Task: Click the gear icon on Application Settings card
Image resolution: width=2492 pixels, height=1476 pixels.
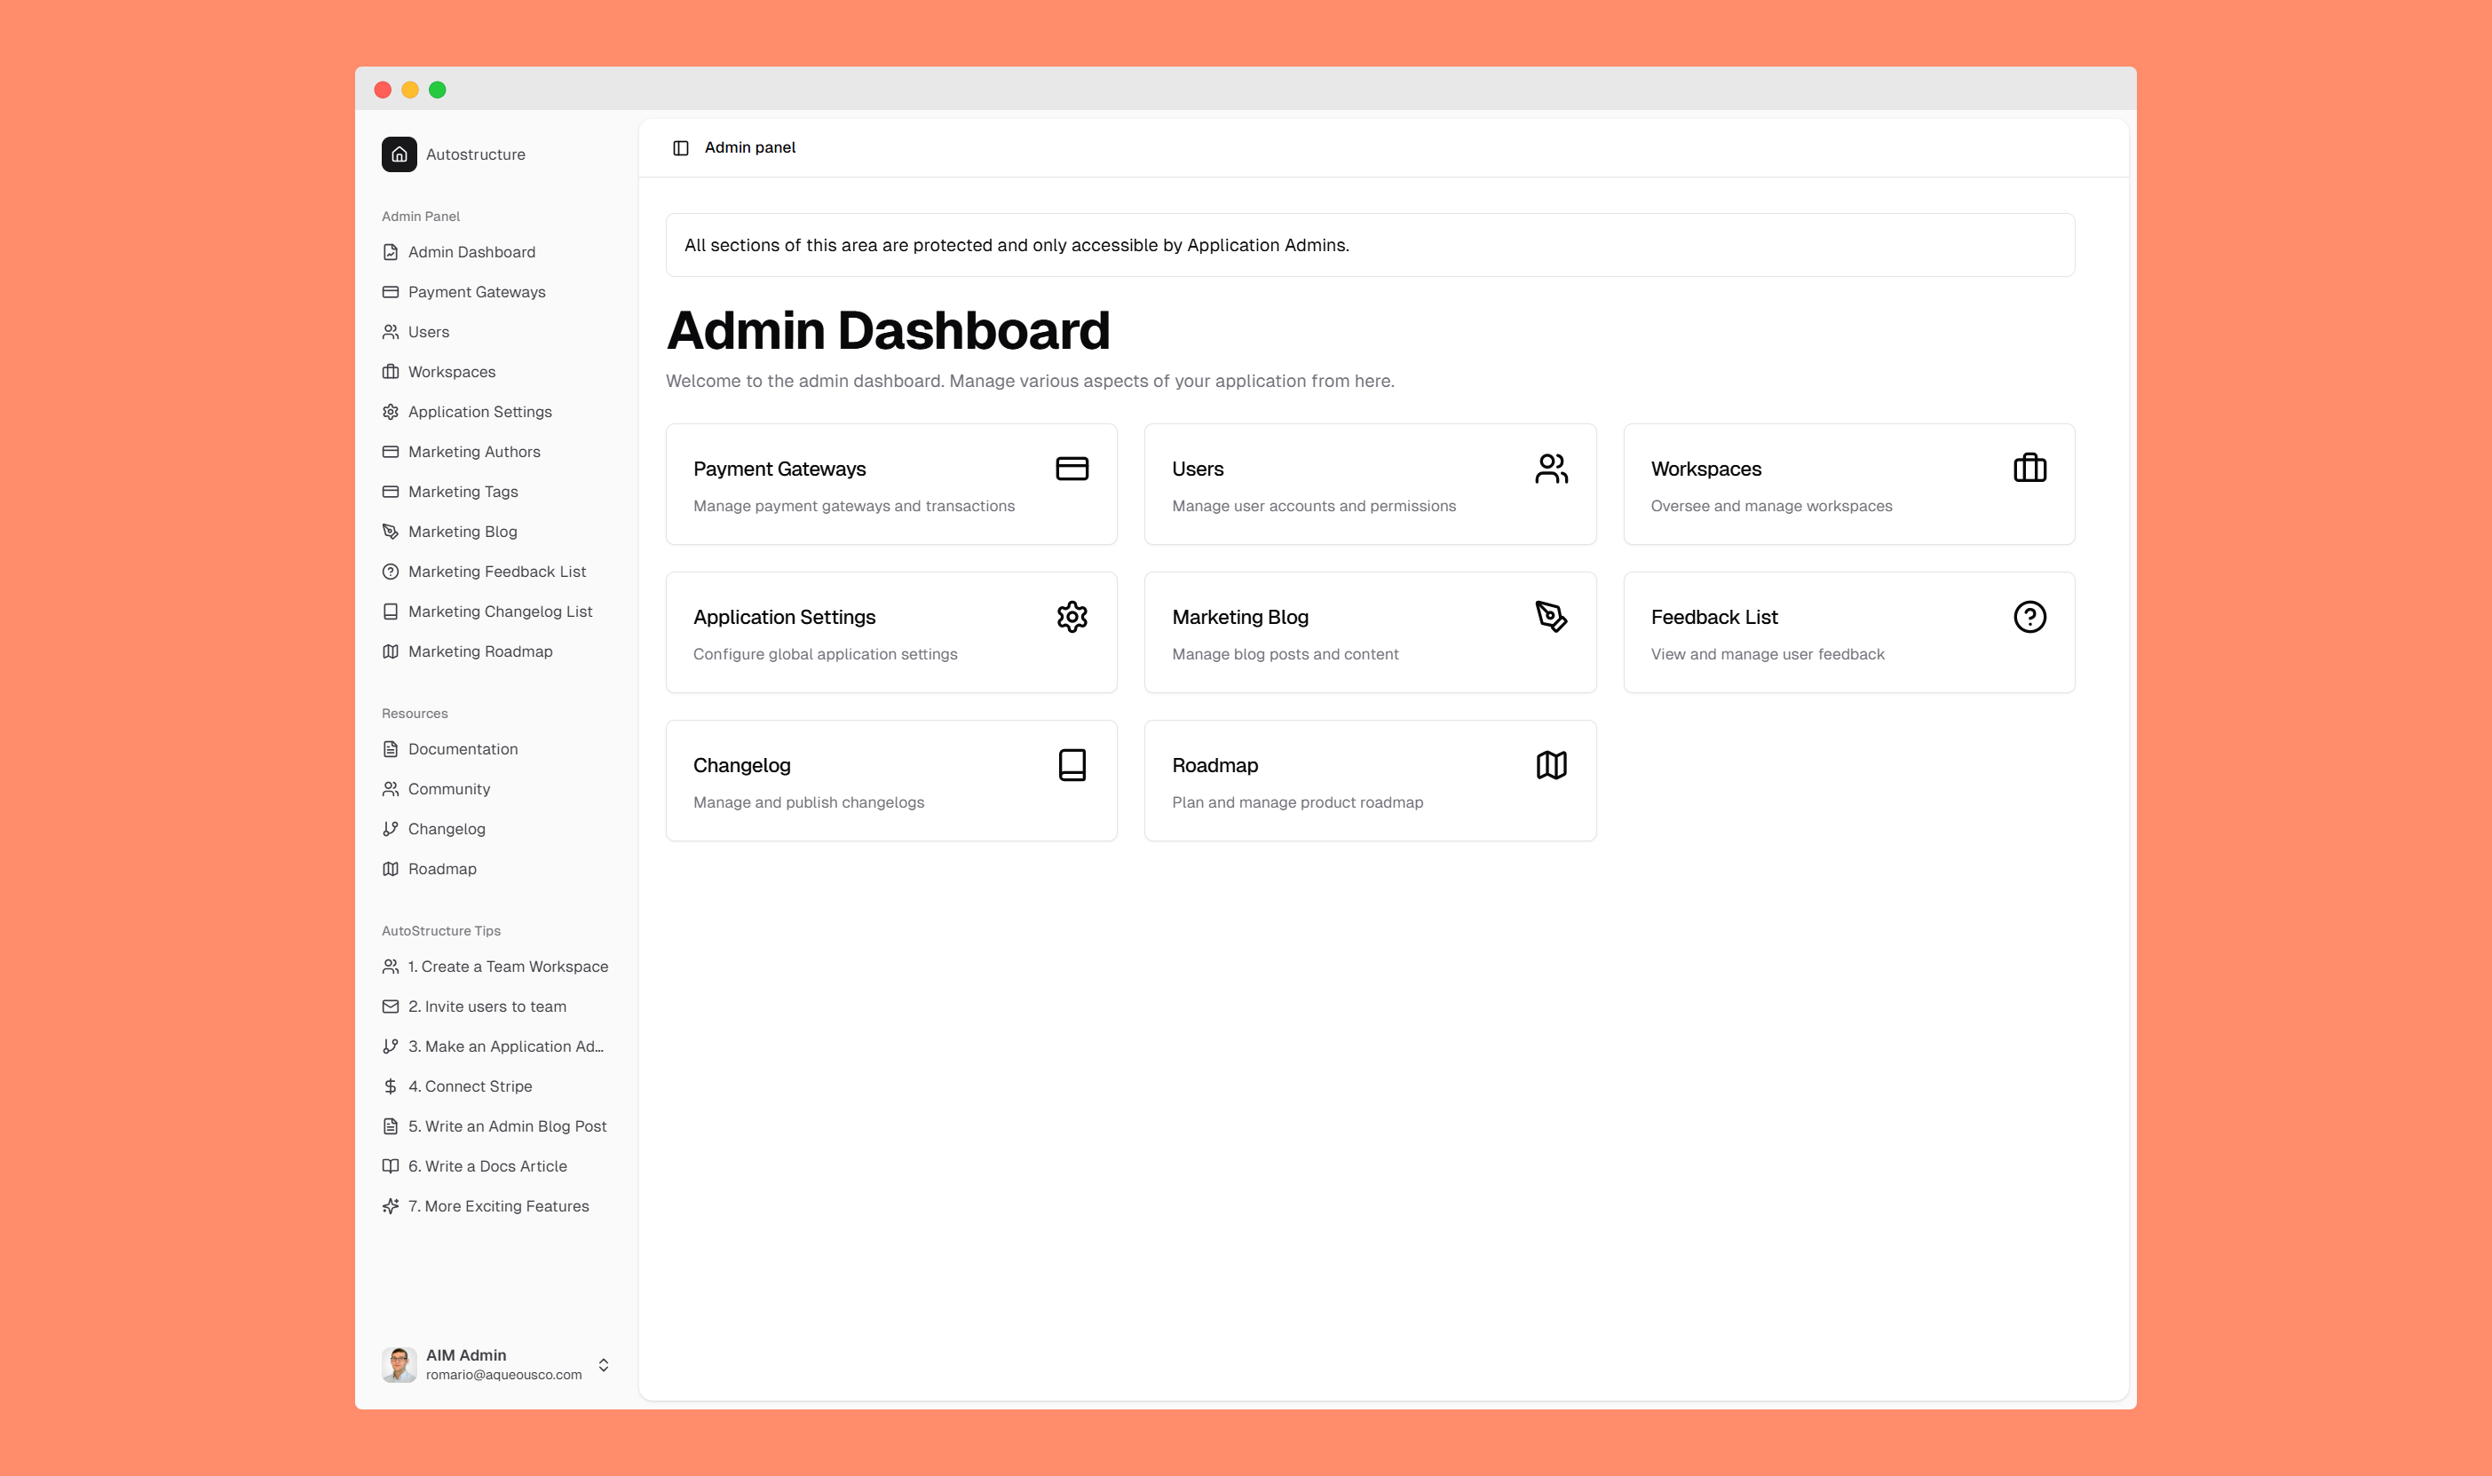Action: (x=1072, y=617)
